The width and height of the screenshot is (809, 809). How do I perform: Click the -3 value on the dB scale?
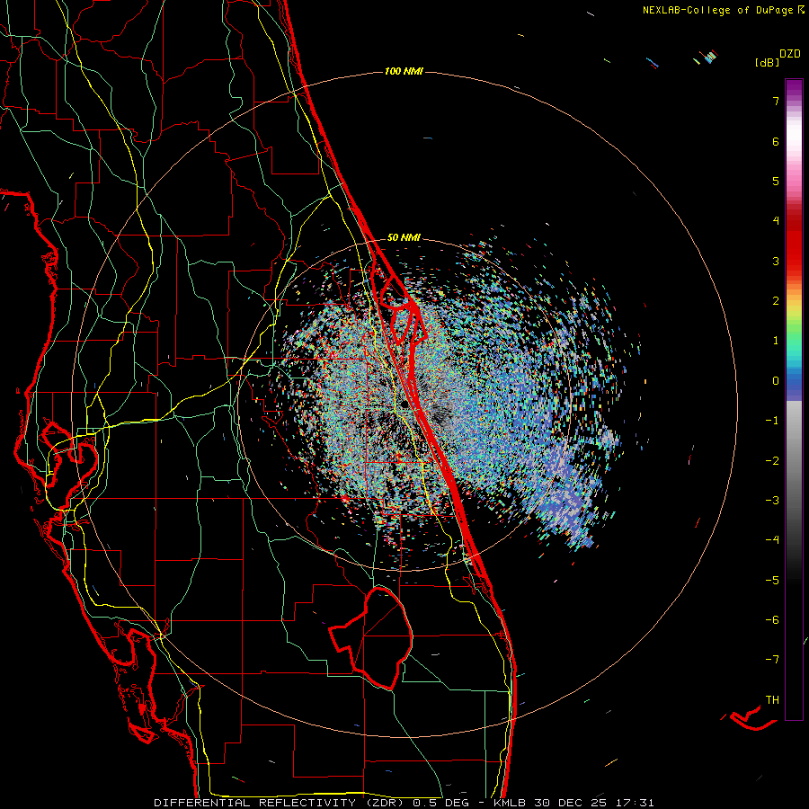(x=772, y=501)
